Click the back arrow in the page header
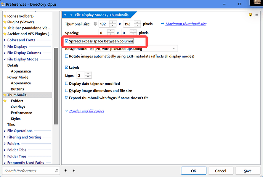263x177 pixels. click(x=65, y=15)
